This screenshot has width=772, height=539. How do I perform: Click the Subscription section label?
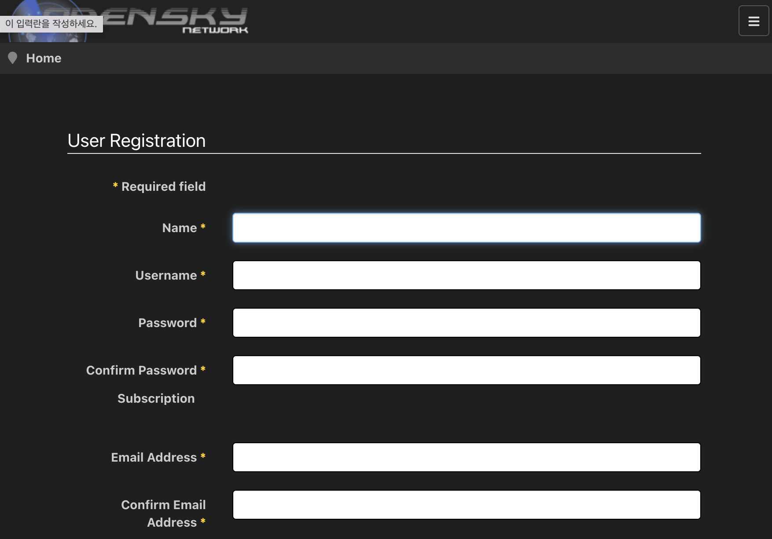pos(156,398)
